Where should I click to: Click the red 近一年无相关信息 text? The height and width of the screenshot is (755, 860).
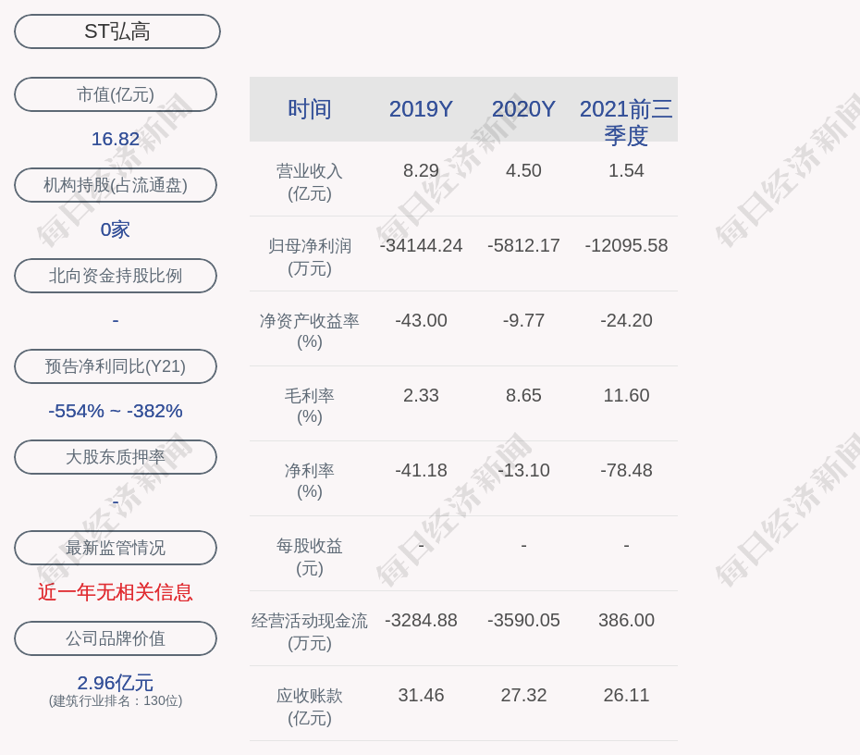click(116, 592)
